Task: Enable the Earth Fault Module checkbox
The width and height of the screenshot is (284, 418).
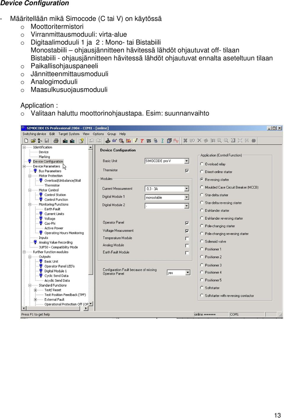Action: [x=187, y=253]
